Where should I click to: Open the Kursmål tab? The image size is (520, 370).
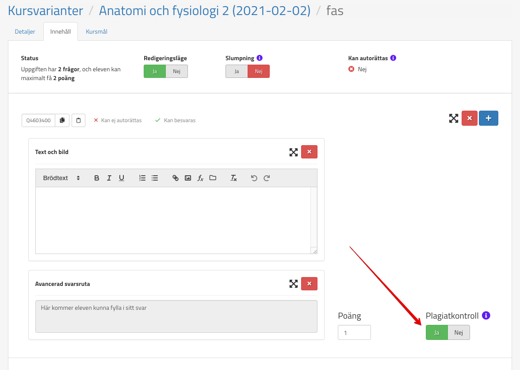pyautogui.click(x=96, y=32)
